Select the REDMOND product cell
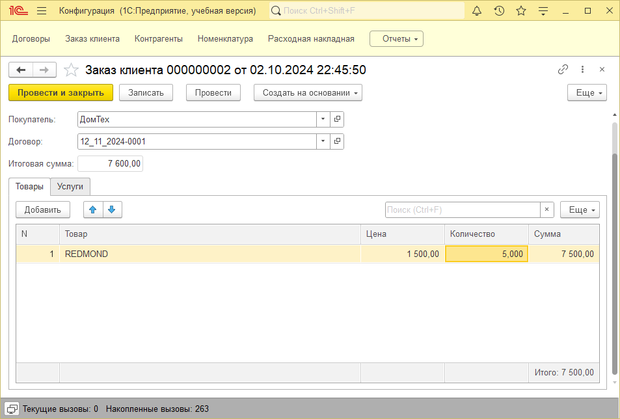The height and width of the screenshot is (419, 620). 210,254
